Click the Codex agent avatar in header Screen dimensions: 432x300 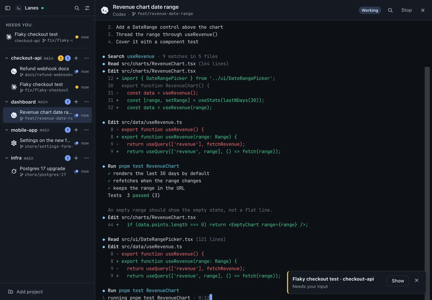(105, 10)
